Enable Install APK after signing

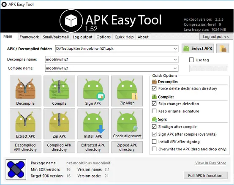click(154, 141)
